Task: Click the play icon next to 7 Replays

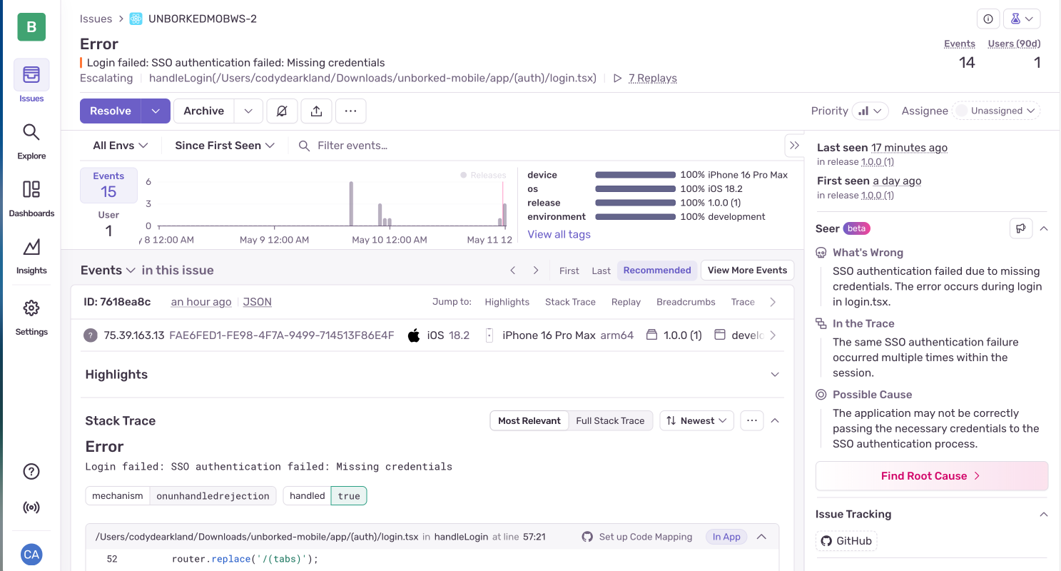Action: [618, 79]
